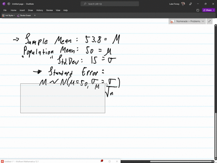
Task: Open the Numerade > Problems notebook dropdown
Action: 187,21
